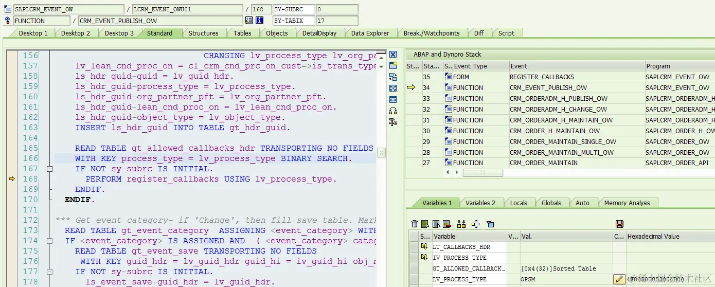Viewport: 715px width, 287px height.
Task: Click the blue arrows icon in variables toolbar
Action: tap(475, 224)
